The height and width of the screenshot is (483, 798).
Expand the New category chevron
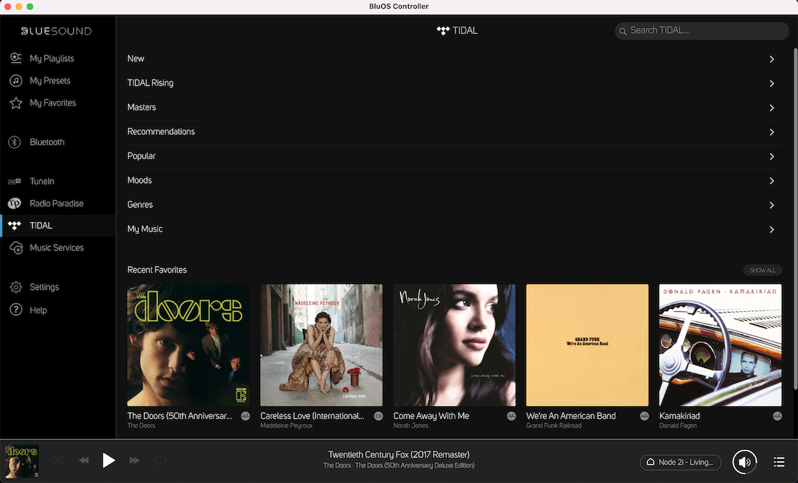[x=771, y=59]
